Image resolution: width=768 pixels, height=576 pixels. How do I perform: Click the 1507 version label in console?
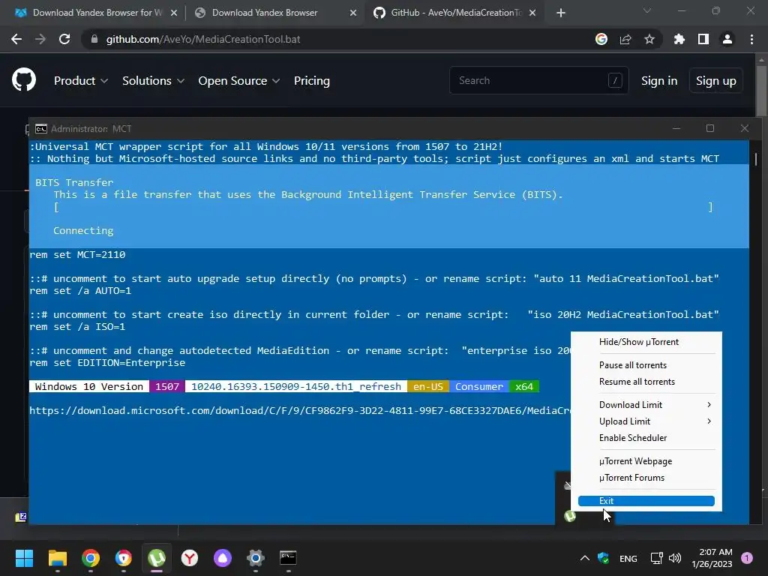coord(167,386)
